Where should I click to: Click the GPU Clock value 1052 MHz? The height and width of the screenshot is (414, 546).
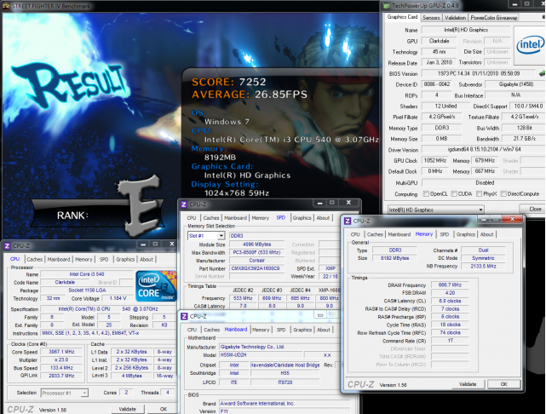click(434, 160)
